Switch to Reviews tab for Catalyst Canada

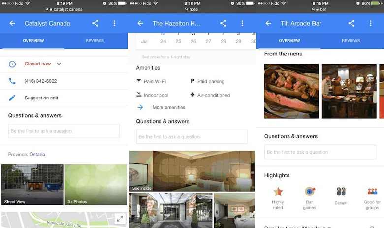95,41
